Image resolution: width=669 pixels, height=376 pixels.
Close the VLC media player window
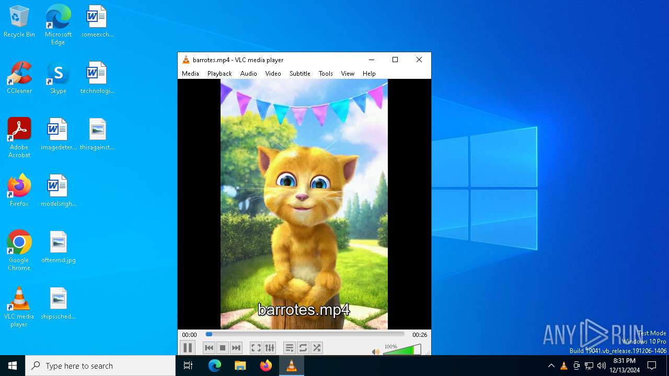pyautogui.click(x=419, y=60)
